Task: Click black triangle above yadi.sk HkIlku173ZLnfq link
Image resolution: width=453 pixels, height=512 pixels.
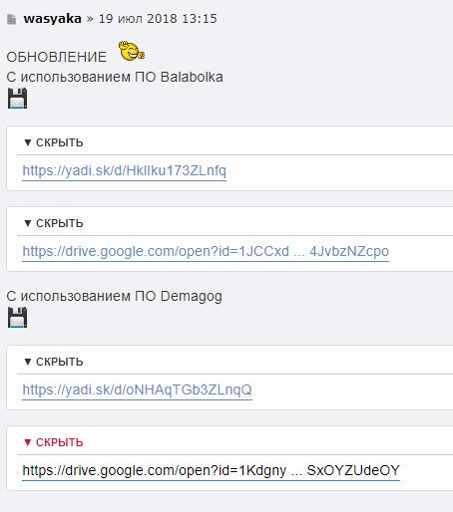Action: (28, 142)
